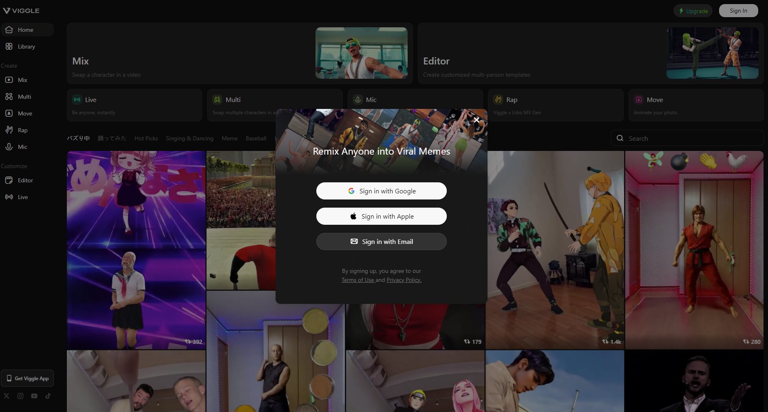The width and height of the screenshot is (768, 412).
Task: Click the Mic card microphone icon
Action: [358, 100]
